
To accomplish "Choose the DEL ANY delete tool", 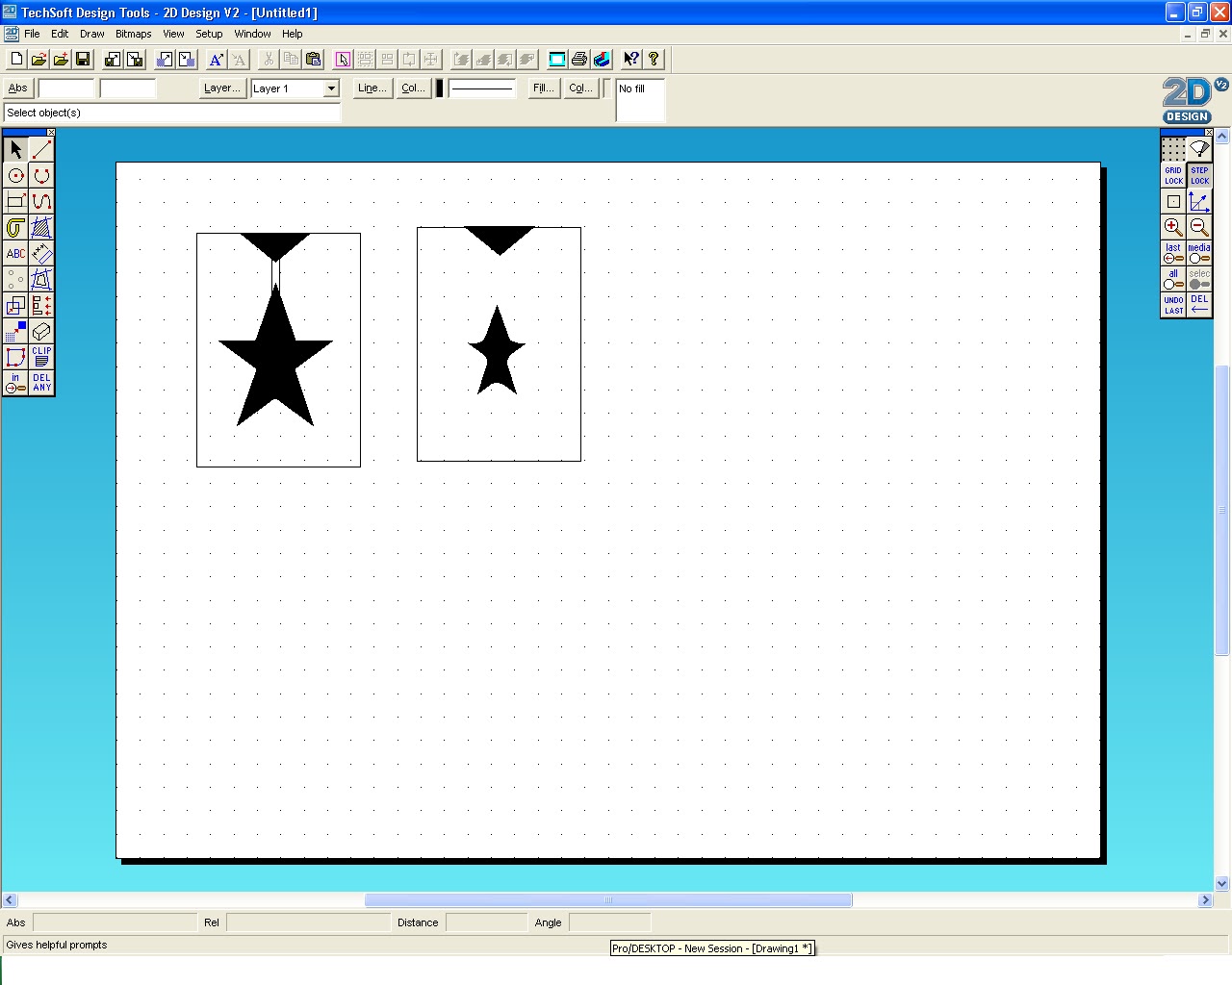I will [40, 383].
